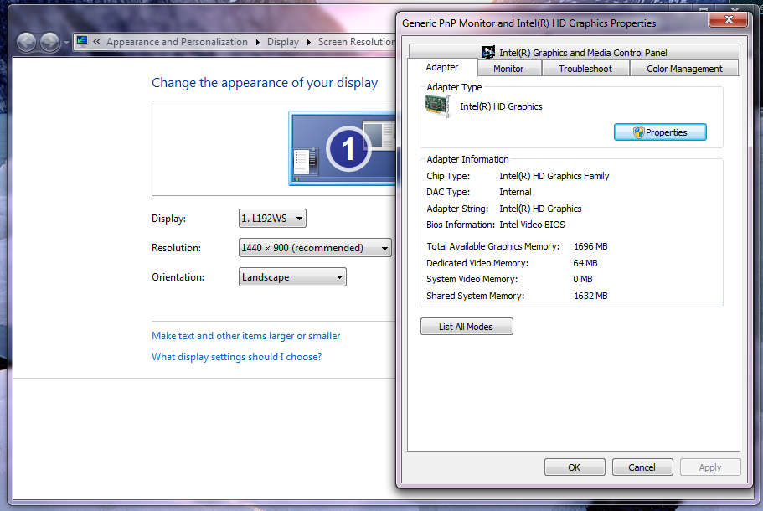Viewport: 763px width, 511px height.
Task: Navigate to Appearance and Personalization breadcrumb
Action: coord(177,42)
